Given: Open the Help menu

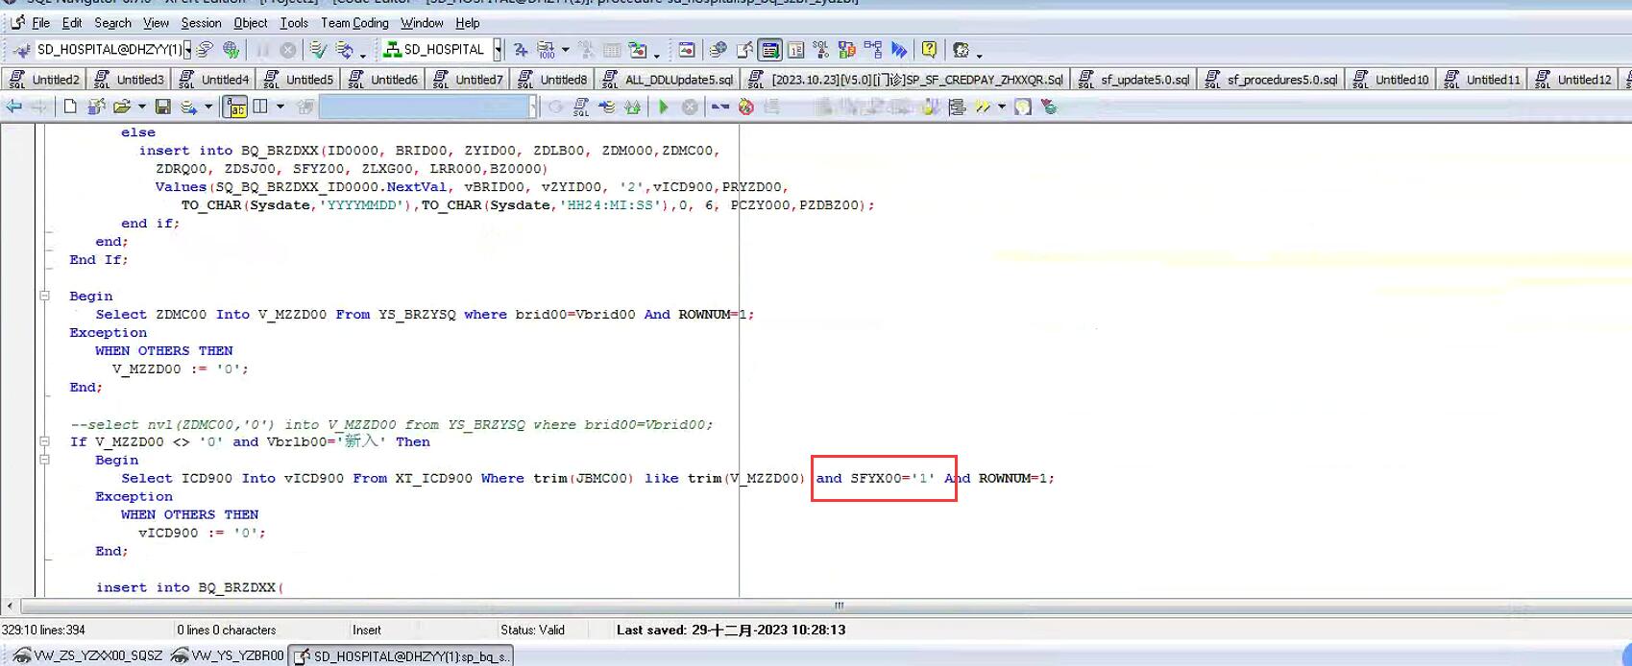Looking at the screenshot, I should [468, 23].
